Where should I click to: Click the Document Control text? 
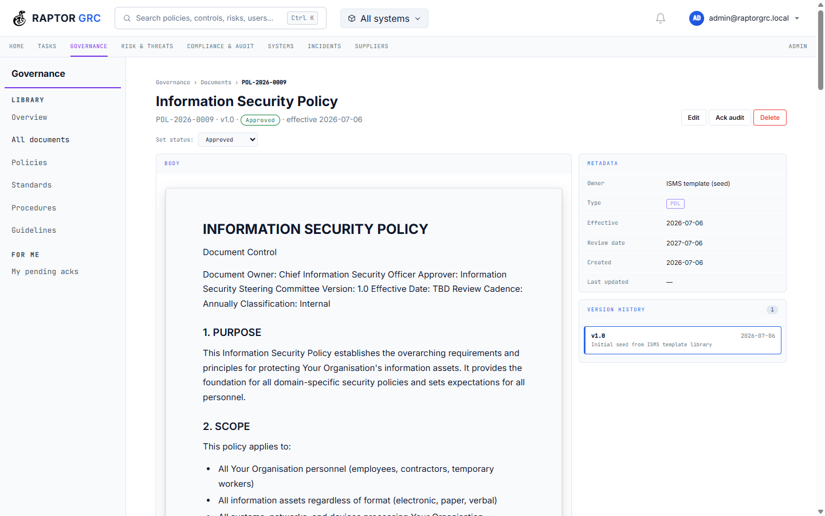coord(239,252)
